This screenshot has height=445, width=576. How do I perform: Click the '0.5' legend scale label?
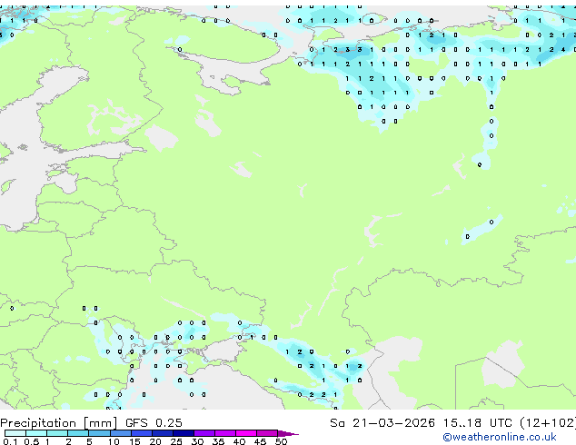coord(32,441)
